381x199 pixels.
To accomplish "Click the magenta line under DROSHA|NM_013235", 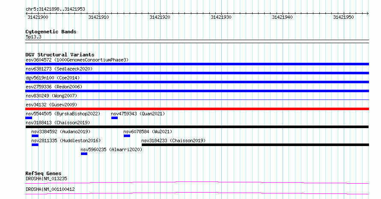I will pyautogui.click(x=197, y=182).
